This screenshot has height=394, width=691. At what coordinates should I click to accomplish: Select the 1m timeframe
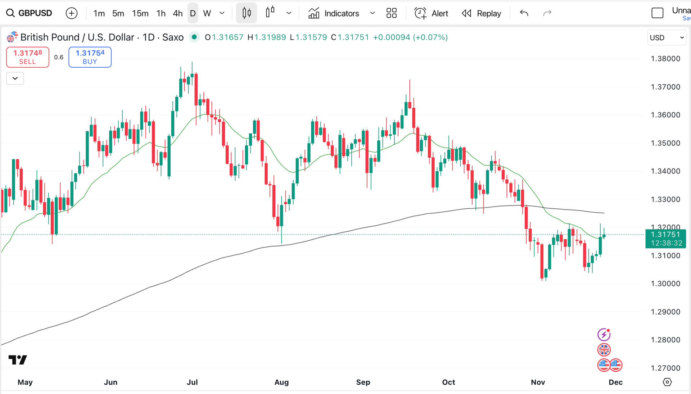click(x=99, y=13)
